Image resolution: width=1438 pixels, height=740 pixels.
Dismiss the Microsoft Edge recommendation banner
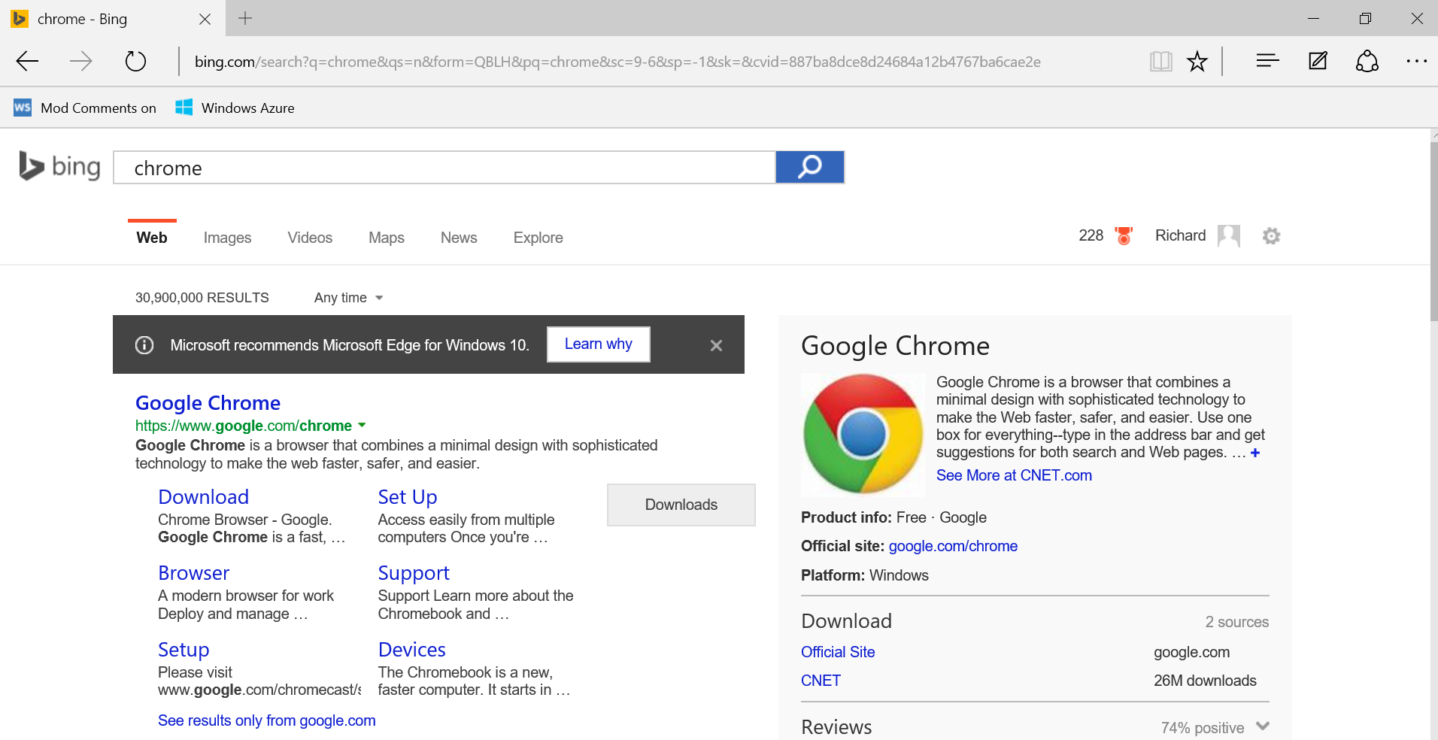(x=716, y=345)
